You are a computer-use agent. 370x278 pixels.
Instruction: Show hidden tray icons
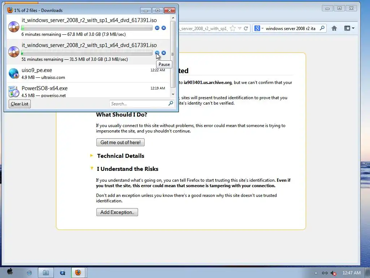[316, 273]
